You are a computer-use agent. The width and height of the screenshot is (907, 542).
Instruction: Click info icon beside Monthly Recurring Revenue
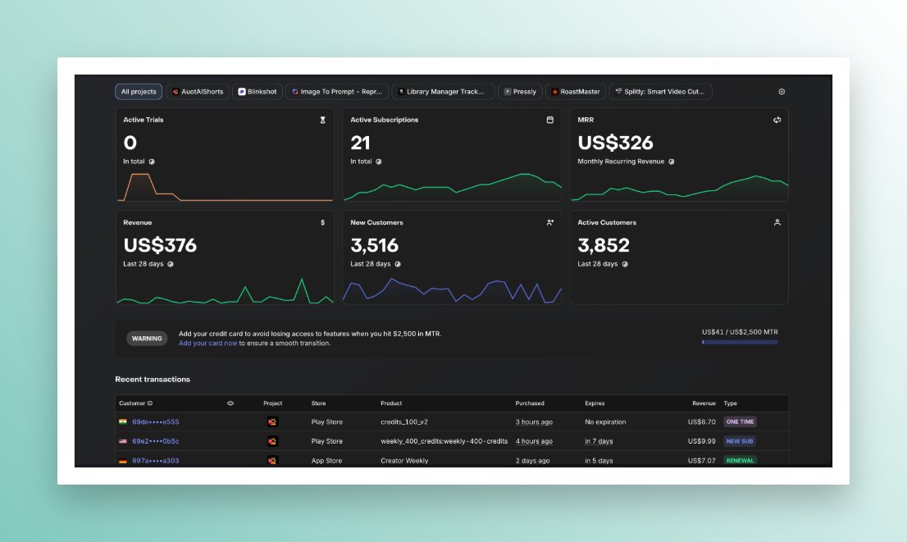[x=672, y=162]
